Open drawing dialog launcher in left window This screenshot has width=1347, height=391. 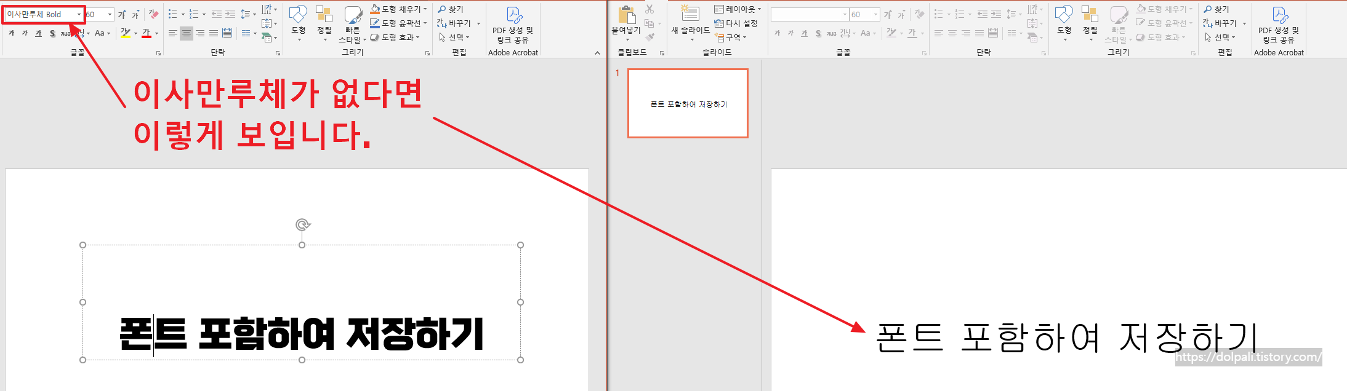point(427,53)
